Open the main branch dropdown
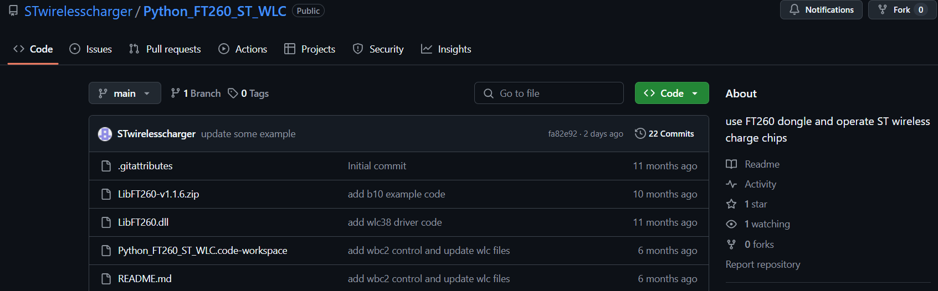Viewport: 938px width, 291px height. click(125, 93)
